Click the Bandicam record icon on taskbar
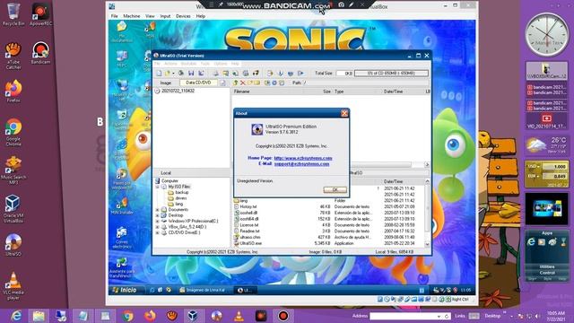 coord(283,316)
